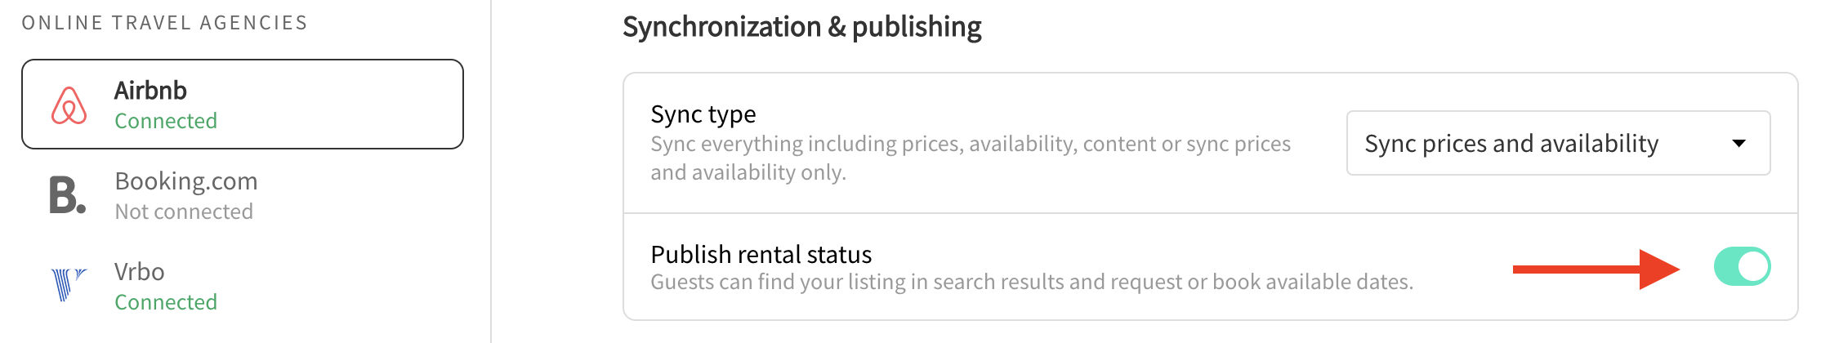Click the 'Guests can find your listing' description
1830x343 pixels.
tap(1031, 282)
